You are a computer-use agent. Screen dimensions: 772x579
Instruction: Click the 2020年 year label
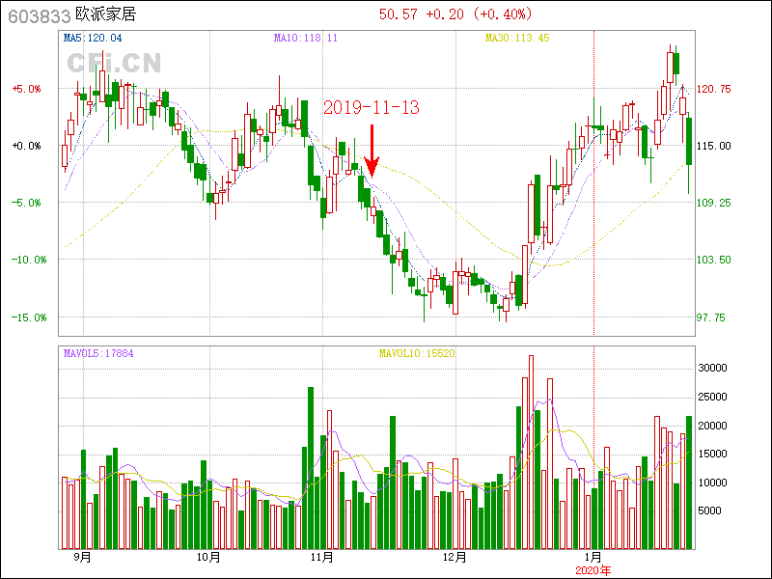point(593,570)
